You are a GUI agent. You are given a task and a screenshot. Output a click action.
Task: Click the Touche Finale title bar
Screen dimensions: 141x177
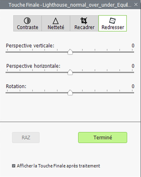pyautogui.click(x=70, y=5)
